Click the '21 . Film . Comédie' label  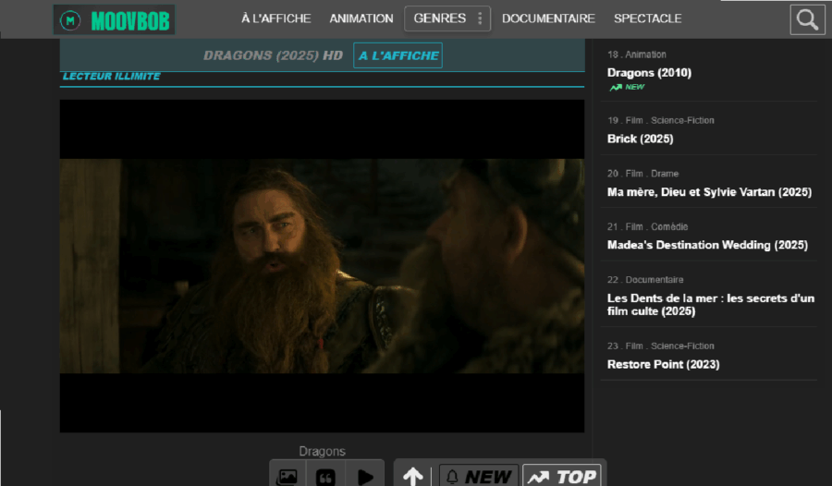(647, 226)
